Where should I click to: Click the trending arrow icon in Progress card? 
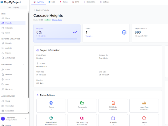tap(75, 32)
